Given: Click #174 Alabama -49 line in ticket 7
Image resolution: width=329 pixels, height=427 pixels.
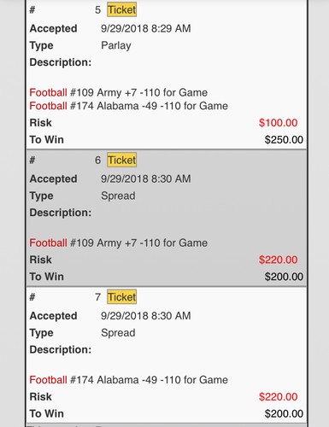Looking at the screenshot, I should click(x=129, y=380).
